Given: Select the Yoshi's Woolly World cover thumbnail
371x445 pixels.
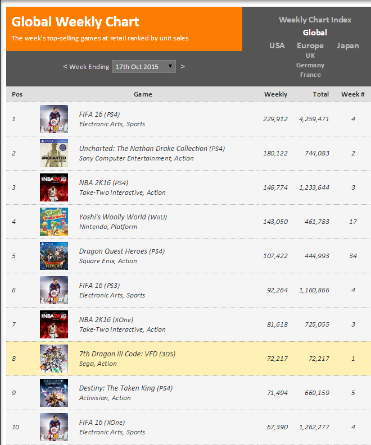Looking at the screenshot, I should pyautogui.click(x=54, y=222).
